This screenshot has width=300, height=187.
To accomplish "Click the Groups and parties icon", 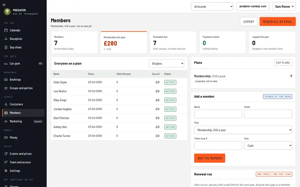I will click(x=6, y=88).
